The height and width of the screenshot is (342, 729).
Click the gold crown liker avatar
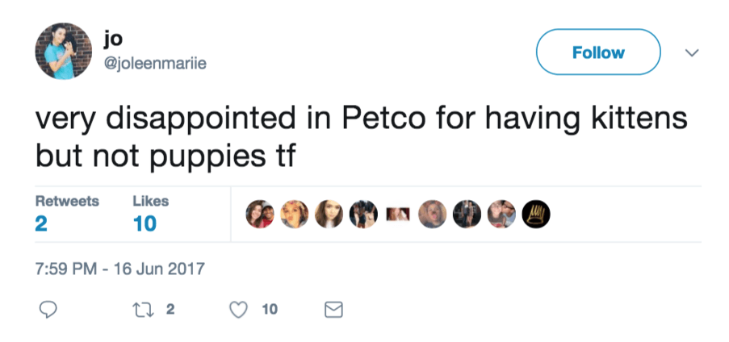click(536, 214)
